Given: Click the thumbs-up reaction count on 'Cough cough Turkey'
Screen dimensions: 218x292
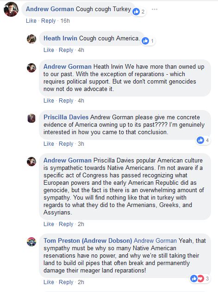Looking at the screenshot, I should [x=139, y=12].
